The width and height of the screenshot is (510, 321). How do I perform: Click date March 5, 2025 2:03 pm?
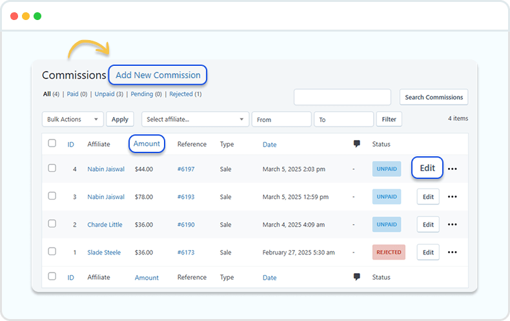(294, 169)
